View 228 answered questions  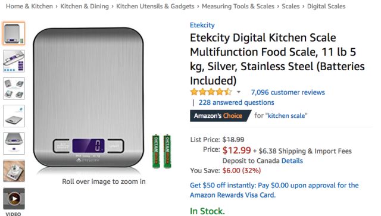click(x=236, y=102)
